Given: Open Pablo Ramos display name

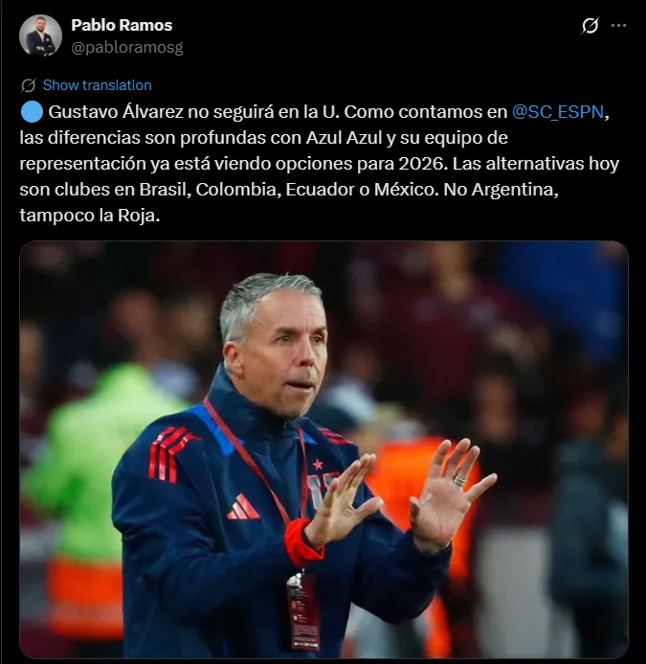Looking at the screenshot, I should tap(122, 25).
